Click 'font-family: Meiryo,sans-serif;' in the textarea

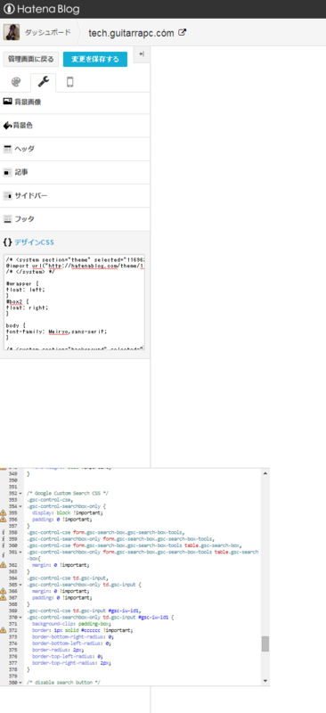(x=57, y=332)
